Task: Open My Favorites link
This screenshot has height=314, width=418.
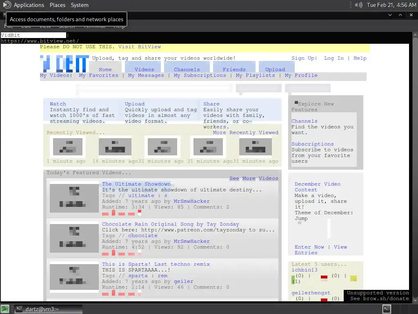Action: click(x=99, y=75)
